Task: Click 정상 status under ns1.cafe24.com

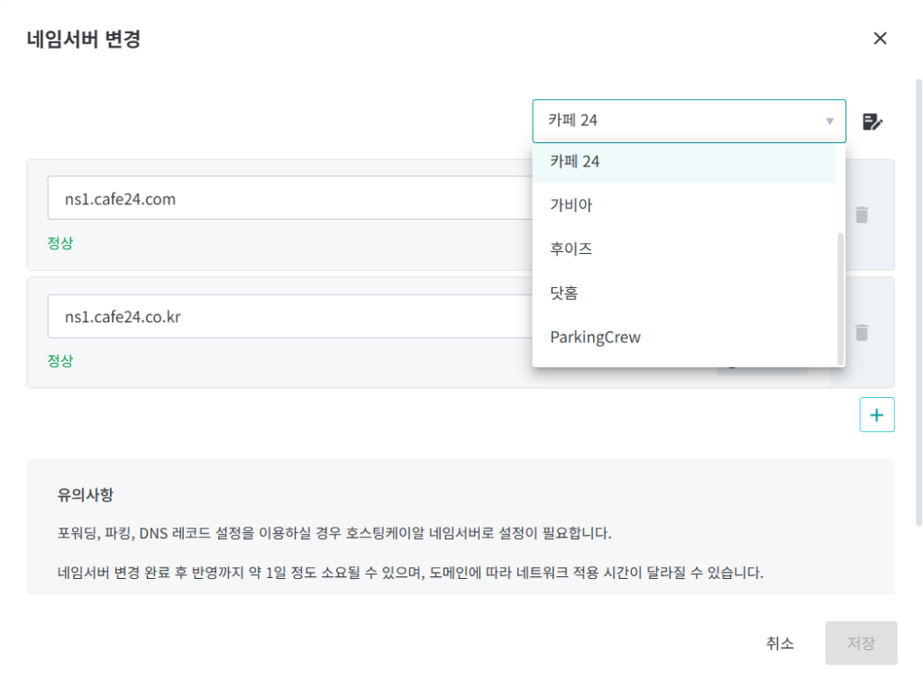Action: 60,243
